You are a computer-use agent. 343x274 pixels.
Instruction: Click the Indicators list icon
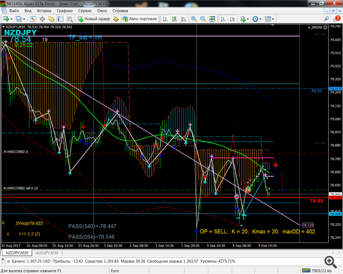(242, 19)
